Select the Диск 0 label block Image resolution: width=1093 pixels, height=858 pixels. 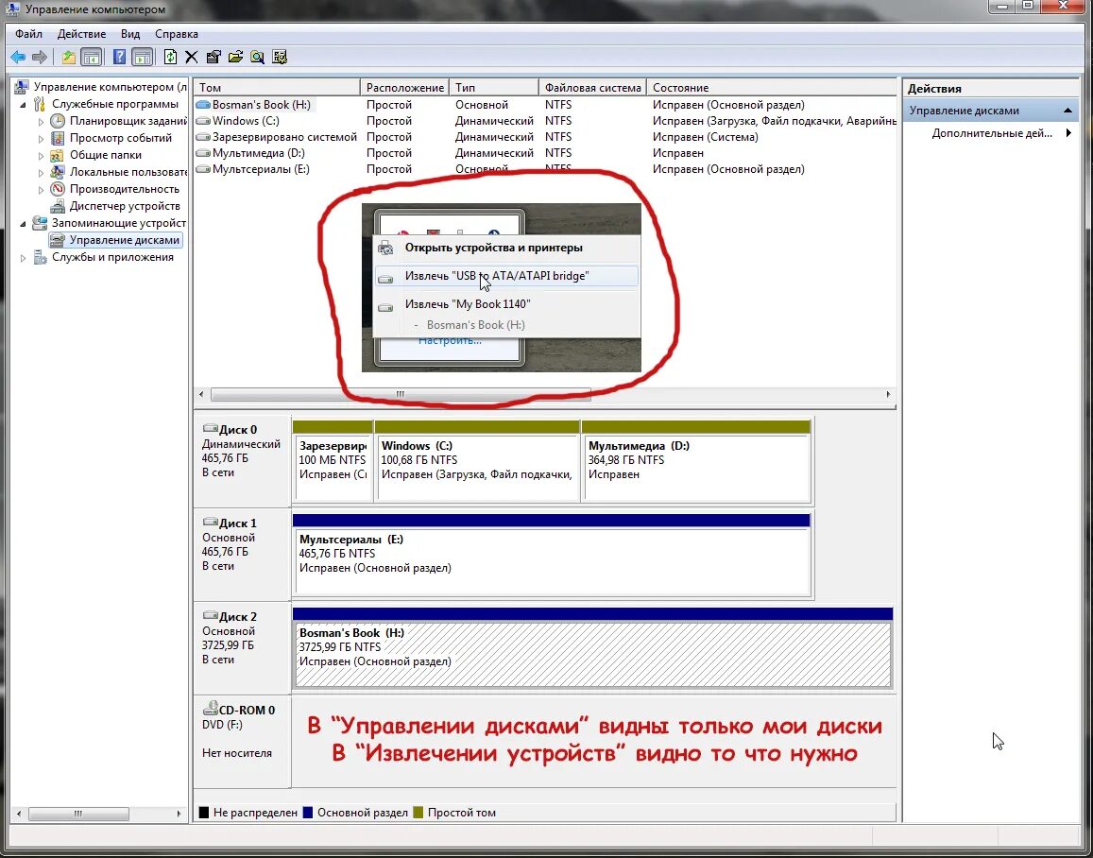[242, 461]
